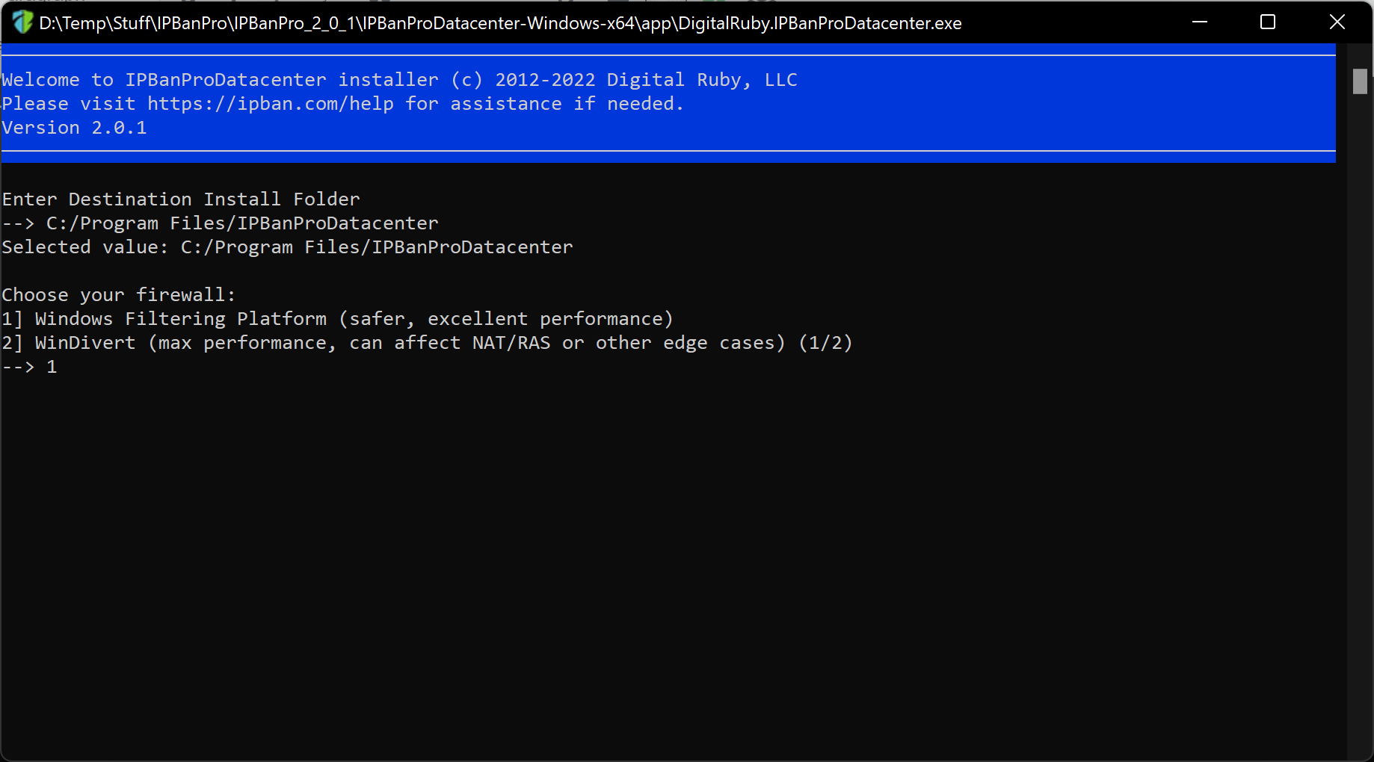1374x762 pixels.
Task: Click the destination folder input line
Action: (x=220, y=223)
